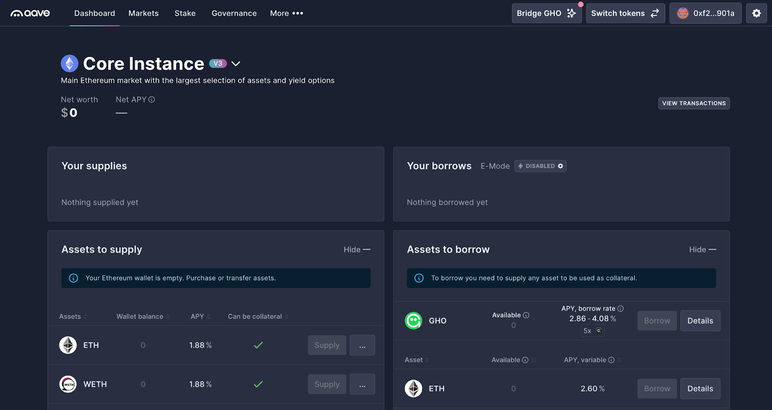The width and height of the screenshot is (772, 410).
Task: Open the settings gear icon
Action: pyautogui.click(x=757, y=13)
